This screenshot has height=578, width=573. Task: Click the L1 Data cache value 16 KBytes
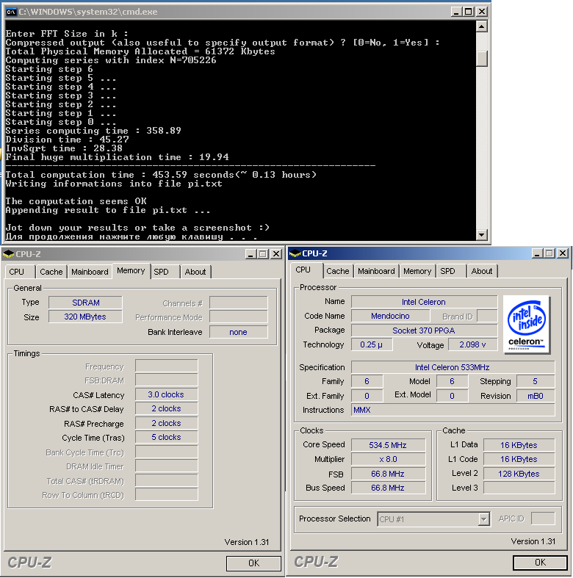pyautogui.click(x=519, y=445)
